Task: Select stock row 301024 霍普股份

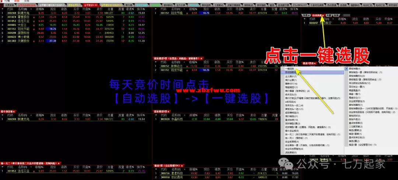Action: coord(73,17)
